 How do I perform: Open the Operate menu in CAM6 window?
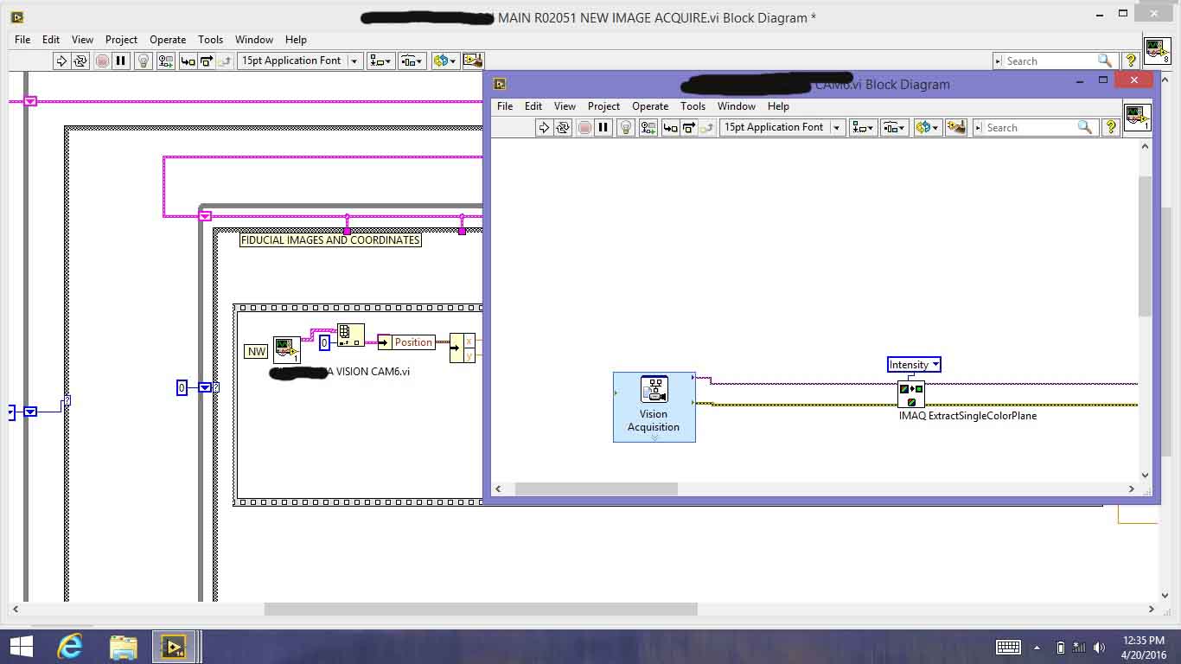[x=649, y=106]
